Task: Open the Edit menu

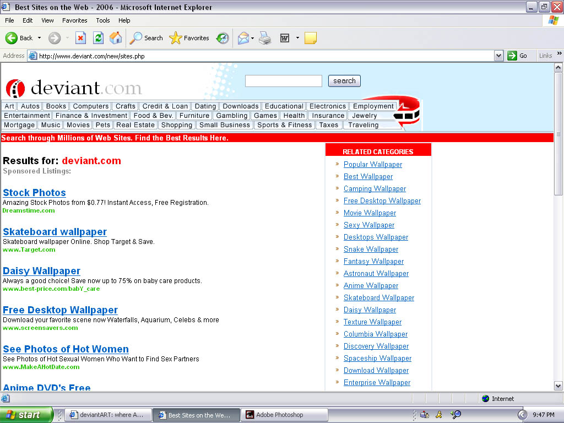Action: 28,20
